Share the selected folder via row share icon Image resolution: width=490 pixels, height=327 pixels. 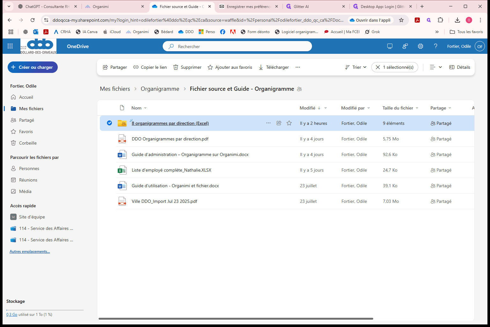[279, 123]
